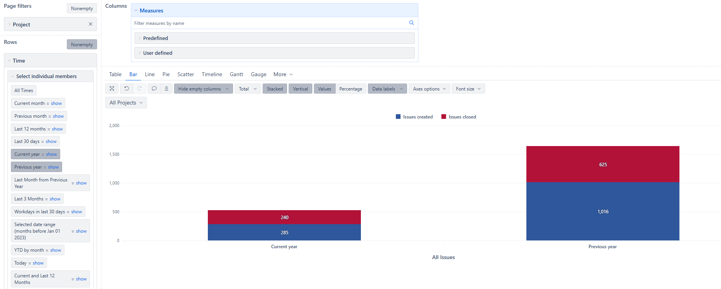This screenshot has width=721, height=289.
Task: Toggle the Vertical orientation button
Action: [300, 89]
